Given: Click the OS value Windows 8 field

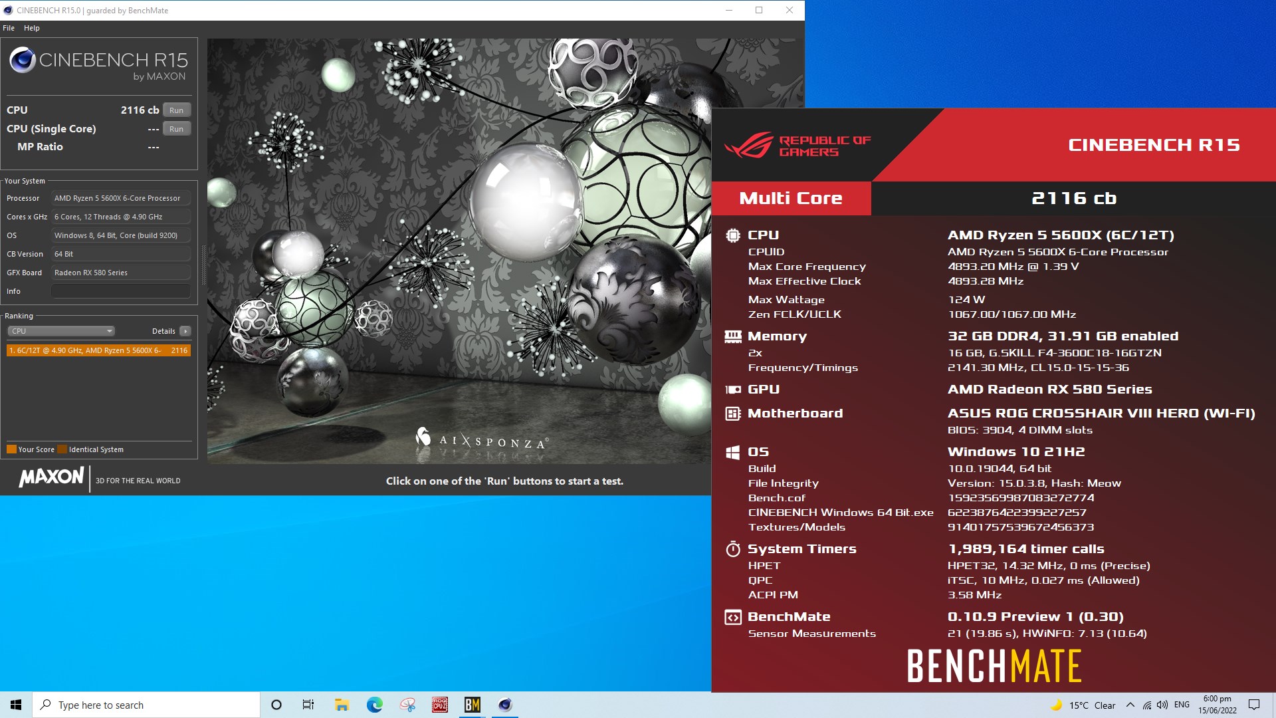Looking at the screenshot, I should pos(121,235).
